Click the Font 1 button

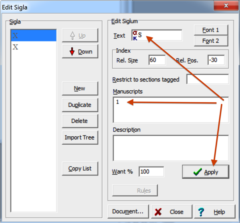pos(211,30)
